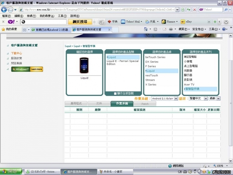Viewport: 233px width, 175px height.
Task: Select 筆記型電腦 product family
Action: tap(190, 57)
